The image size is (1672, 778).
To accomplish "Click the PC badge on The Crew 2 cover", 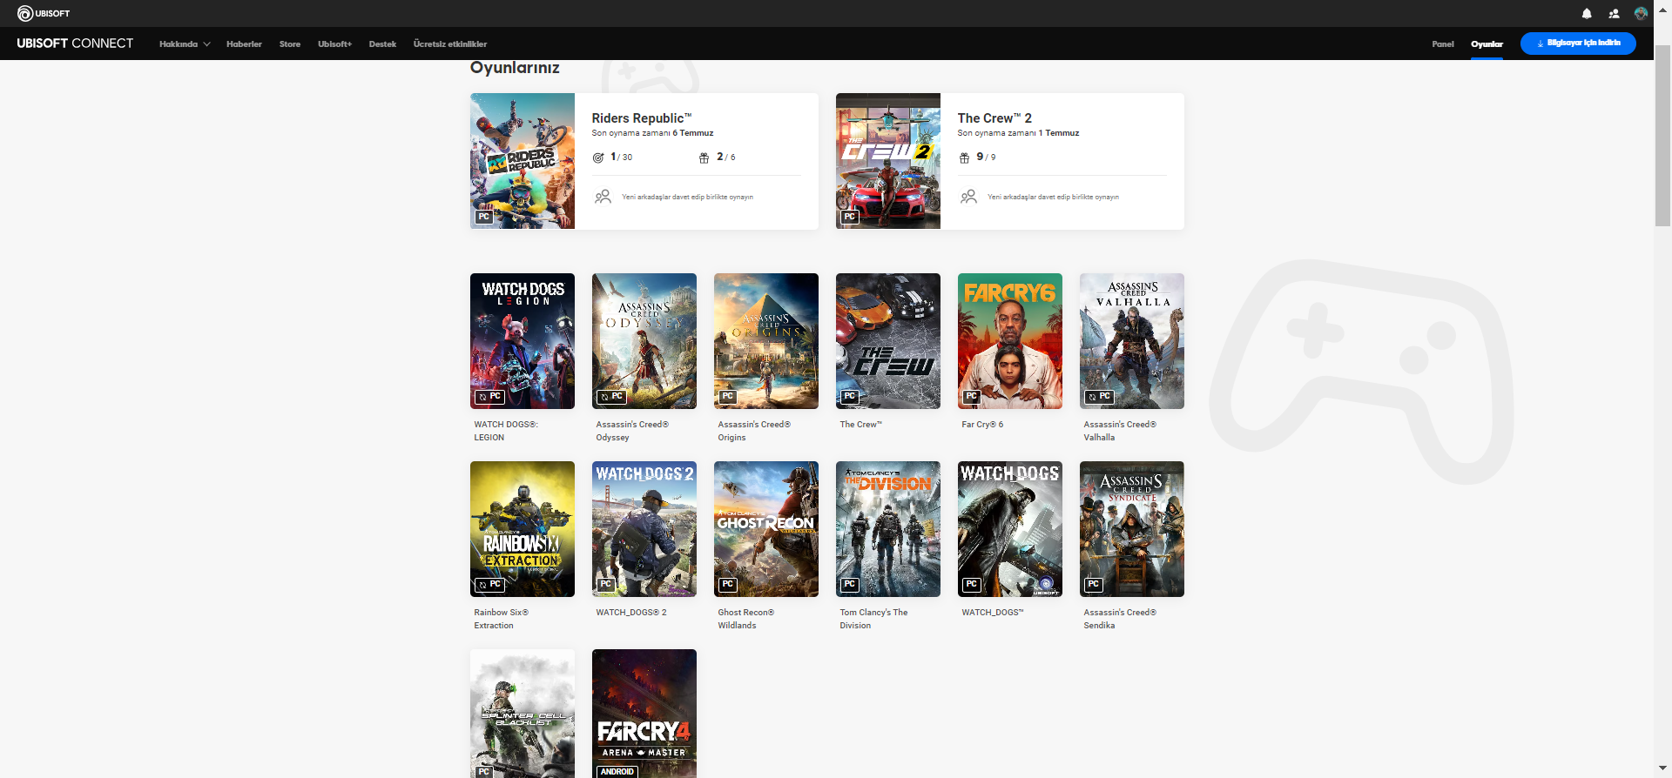I will [850, 217].
